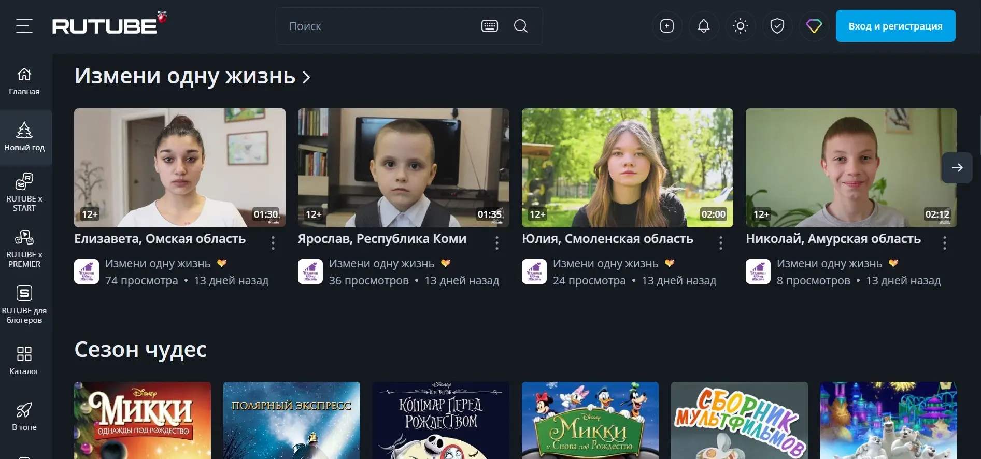Open В топе in sidebar
981x459 pixels.
[x=24, y=417]
